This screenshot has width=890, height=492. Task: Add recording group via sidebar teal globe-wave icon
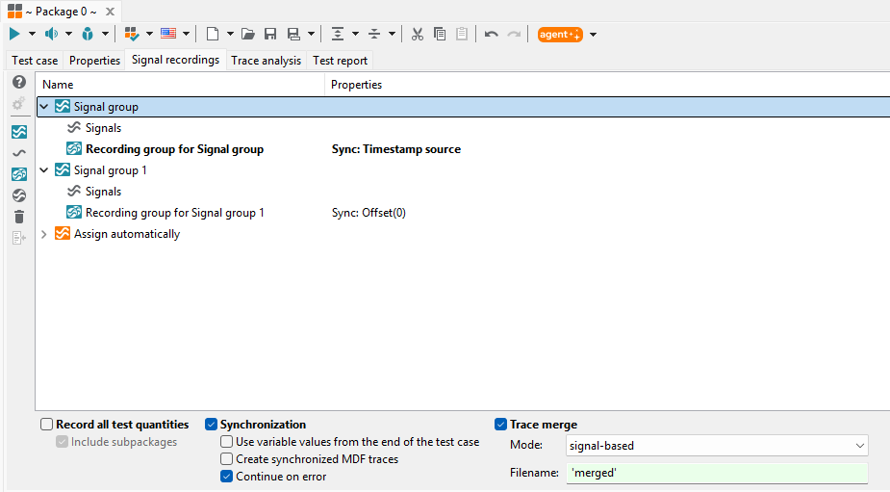[x=18, y=174]
